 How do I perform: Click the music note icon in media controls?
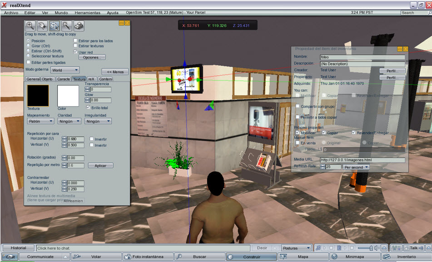point(318,248)
